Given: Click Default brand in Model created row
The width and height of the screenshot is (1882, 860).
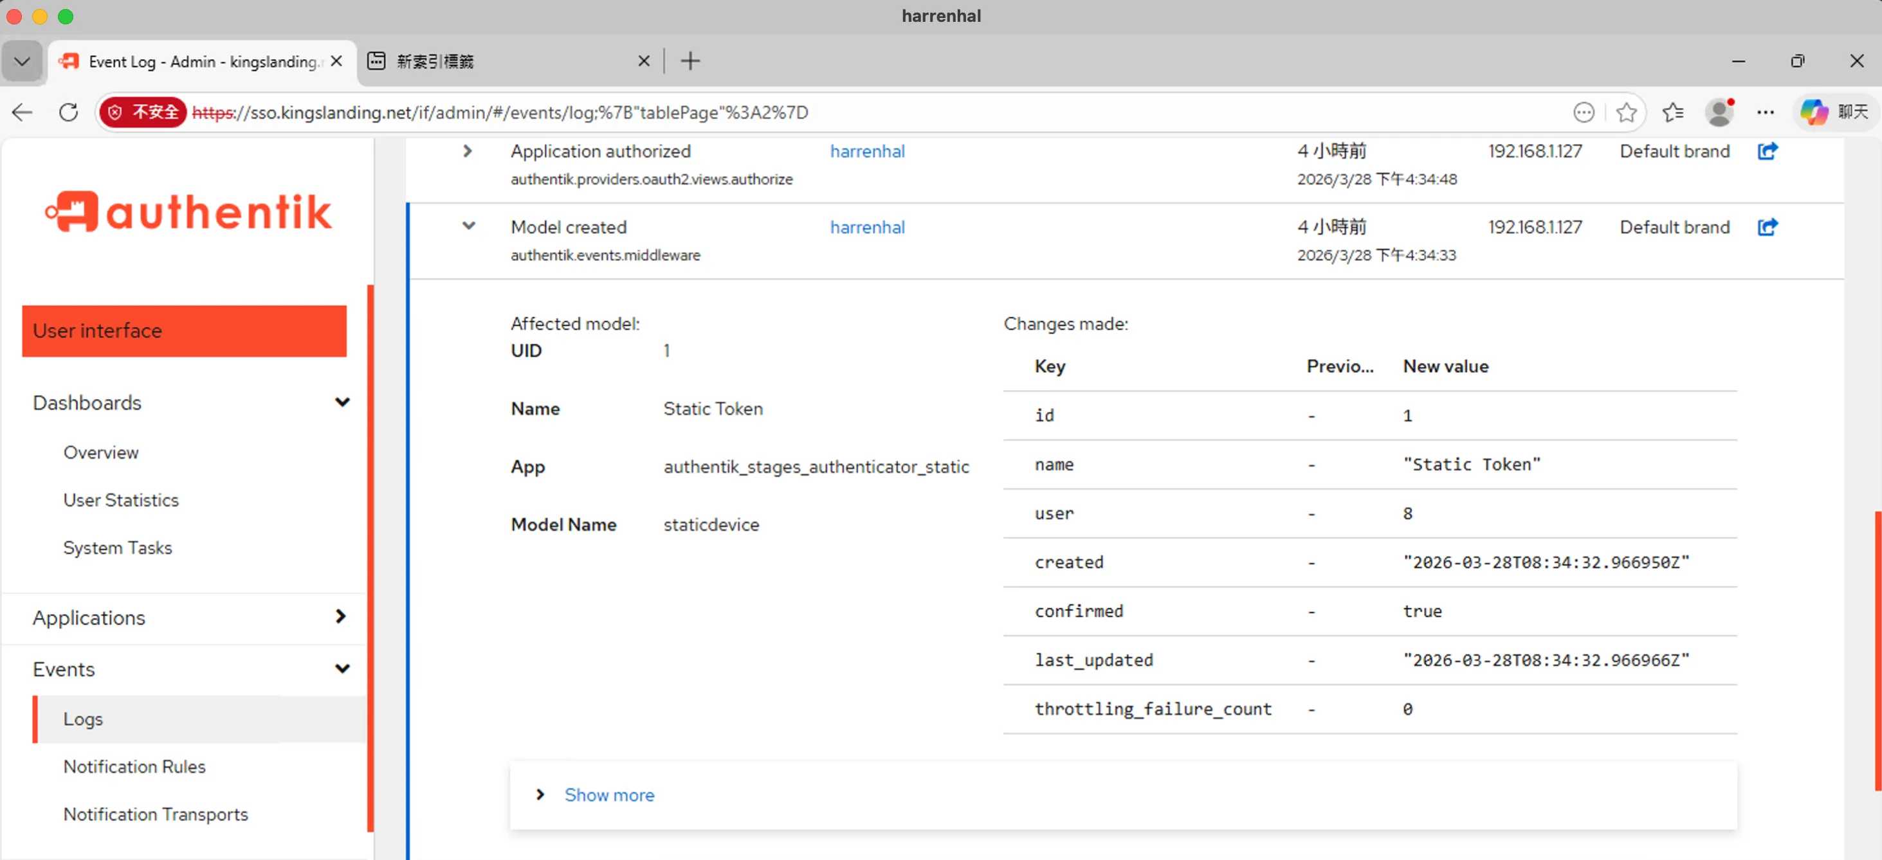Looking at the screenshot, I should click(x=1674, y=227).
